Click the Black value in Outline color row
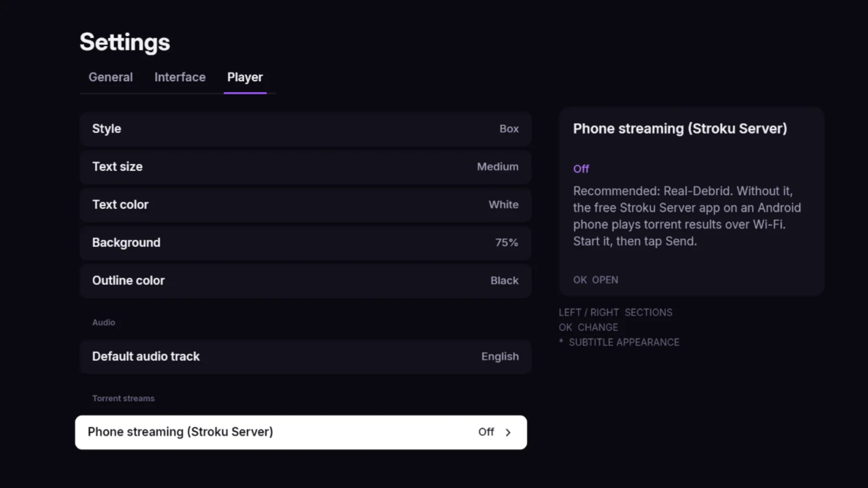 point(505,281)
